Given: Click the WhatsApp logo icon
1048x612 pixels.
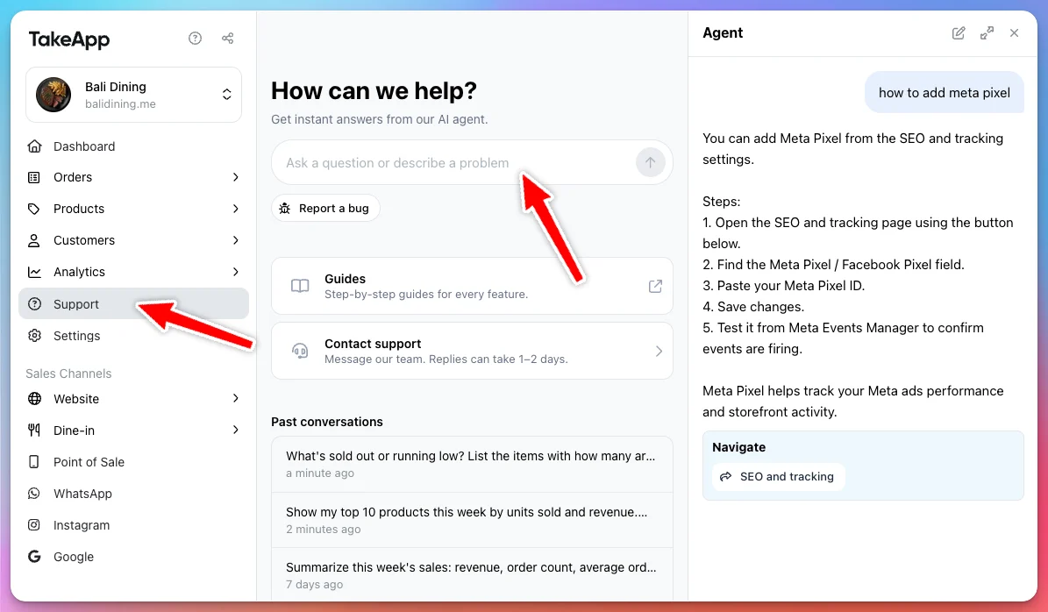Looking at the screenshot, I should click(34, 494).
